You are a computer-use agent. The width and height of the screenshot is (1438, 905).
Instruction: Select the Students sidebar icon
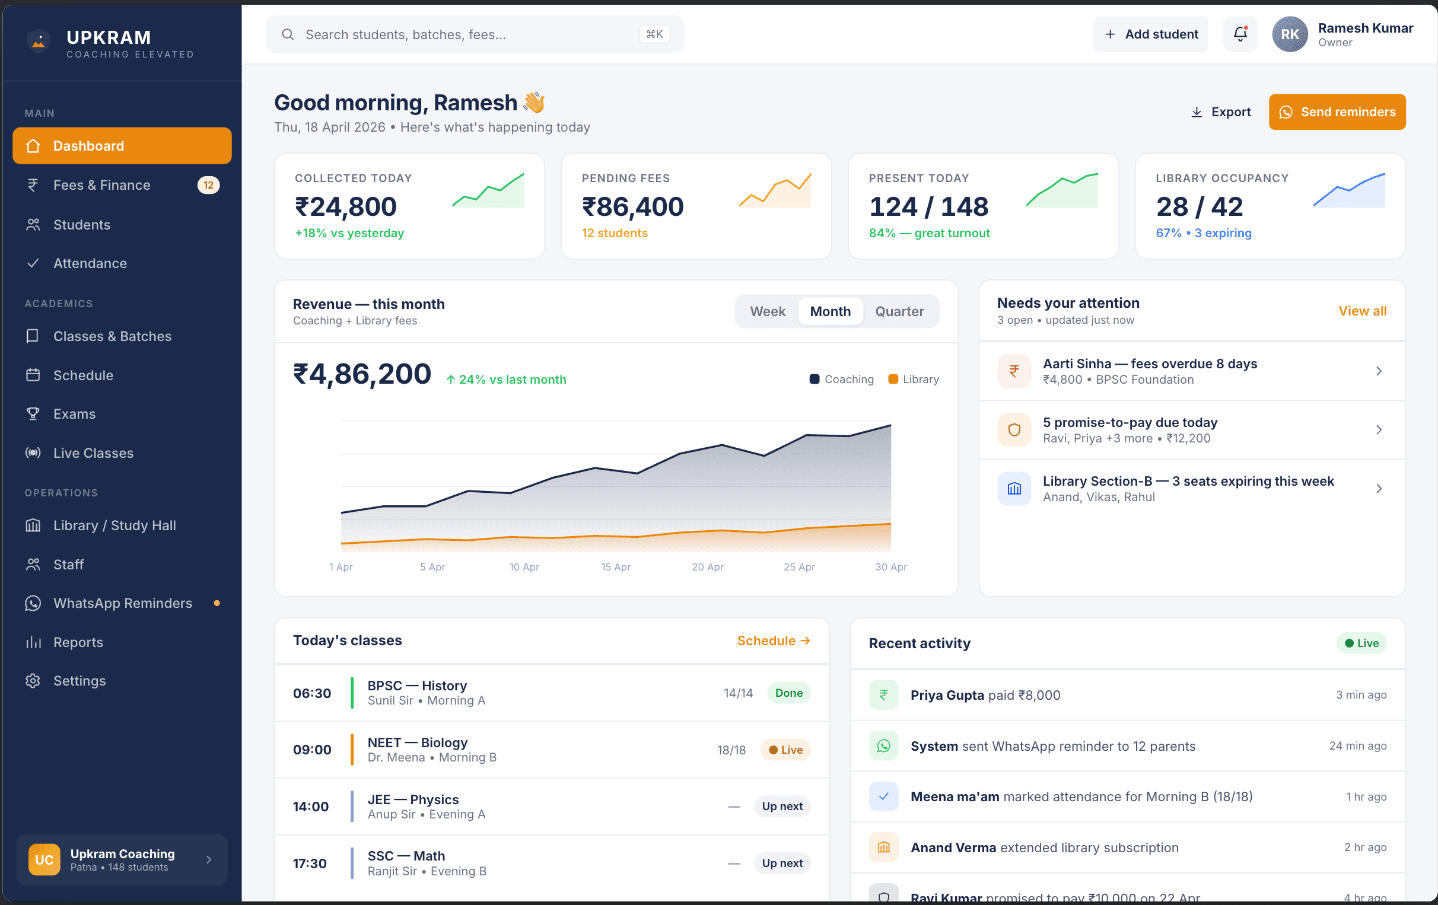point(33,224)
